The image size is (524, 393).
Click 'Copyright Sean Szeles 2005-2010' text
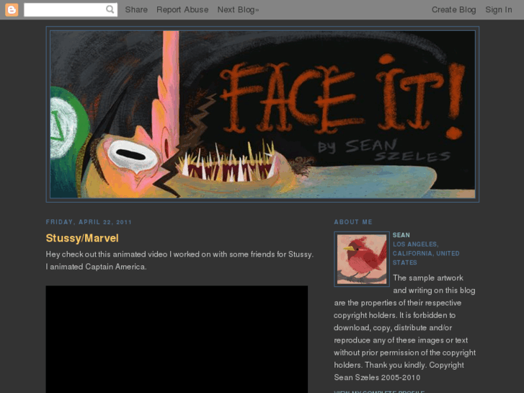(x=399, y=371)
